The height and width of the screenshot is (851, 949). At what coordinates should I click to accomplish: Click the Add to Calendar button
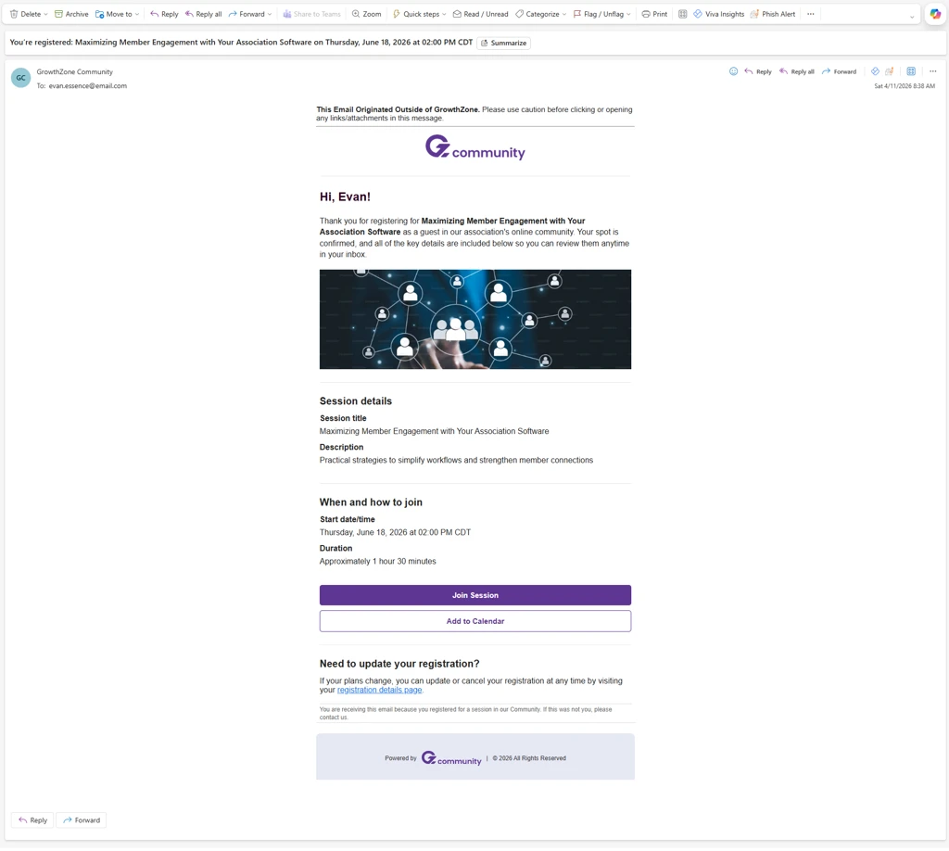coord(474,621)
